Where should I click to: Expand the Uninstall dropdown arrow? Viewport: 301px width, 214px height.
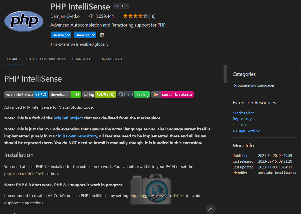(x=93, y=35)
